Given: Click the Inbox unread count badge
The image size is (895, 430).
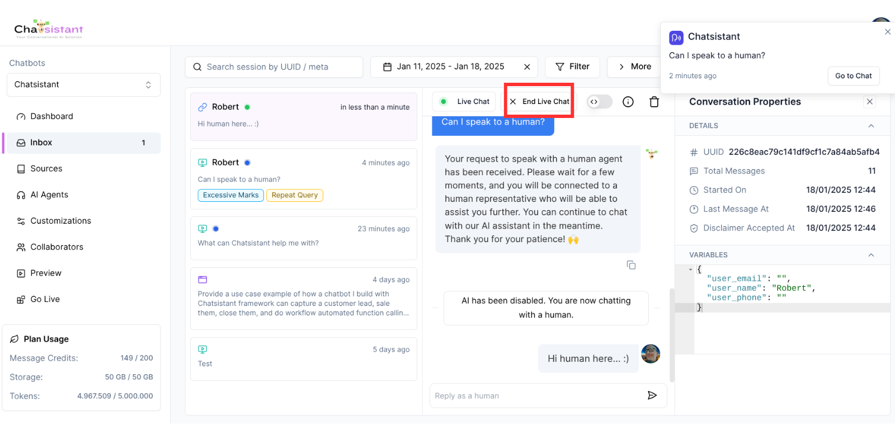Looking at the screenshot, I should pyautogui.click(x=143, y=143).
